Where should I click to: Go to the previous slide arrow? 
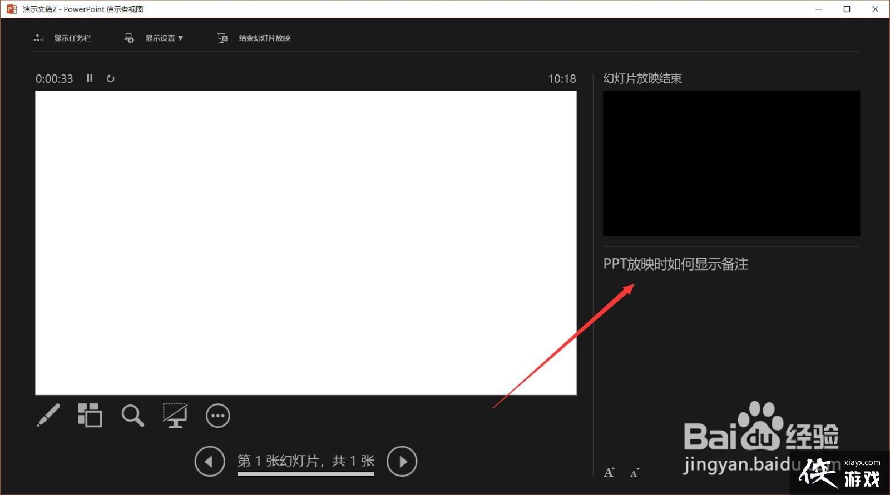click(210, 461)
